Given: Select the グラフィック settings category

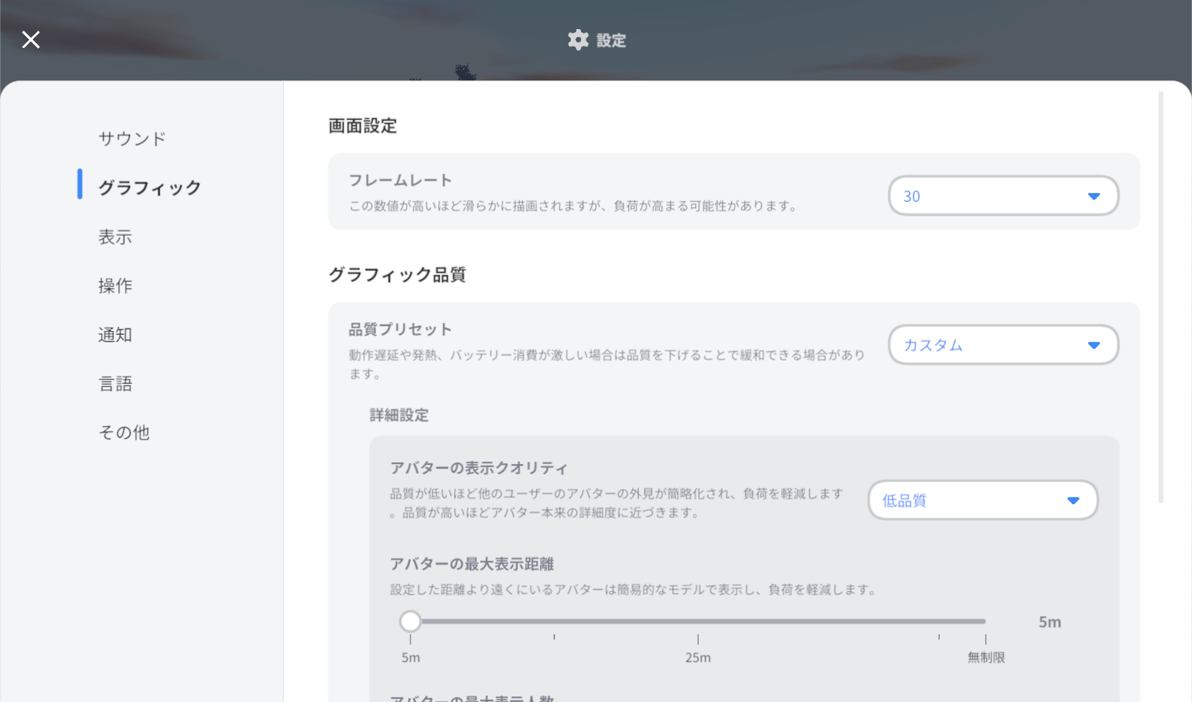Looking at the screenshot, I should (x=149, y=188).
